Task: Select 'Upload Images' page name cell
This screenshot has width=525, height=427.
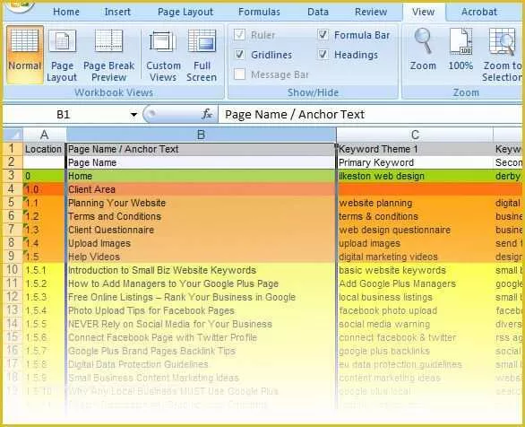Action: 201,243
